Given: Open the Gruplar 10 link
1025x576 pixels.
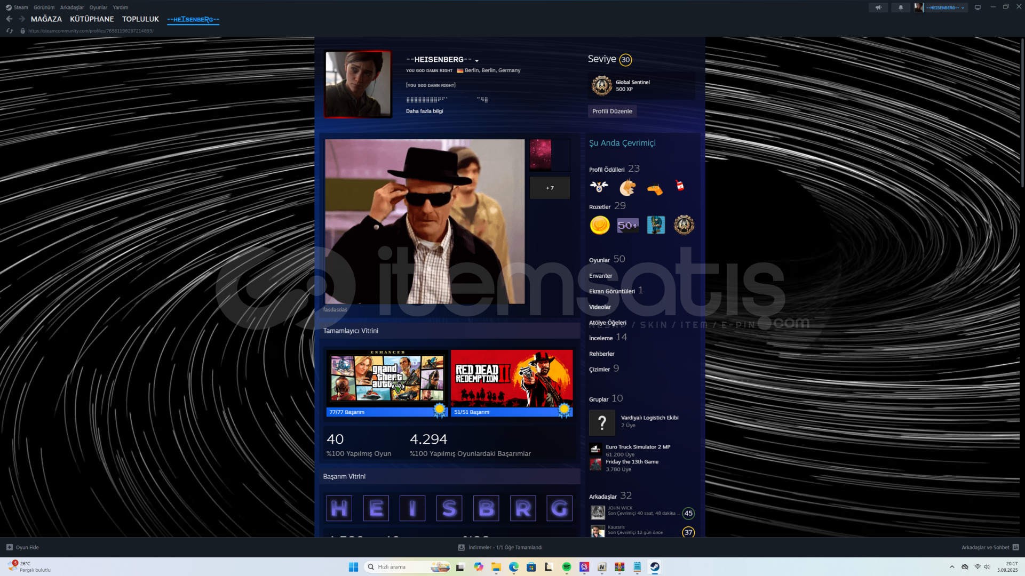Looking at the screenshot, I should tap(606, 399).
